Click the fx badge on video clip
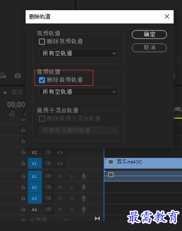Viewport: 182px width, 231px height. pyautogui.click(x=111, y=162)
